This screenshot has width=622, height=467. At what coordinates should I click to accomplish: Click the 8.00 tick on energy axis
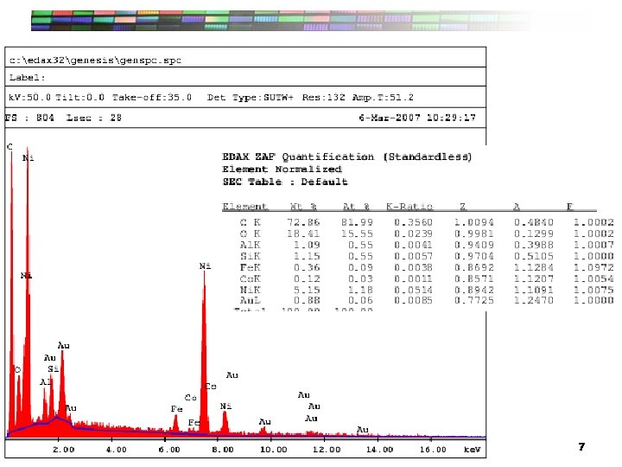point(222,450)
